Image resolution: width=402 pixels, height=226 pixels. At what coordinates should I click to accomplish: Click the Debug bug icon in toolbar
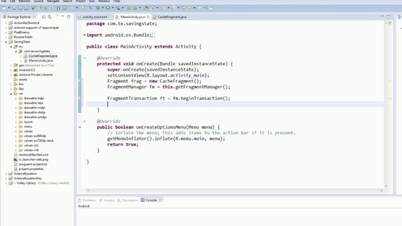tap(98, 8)
